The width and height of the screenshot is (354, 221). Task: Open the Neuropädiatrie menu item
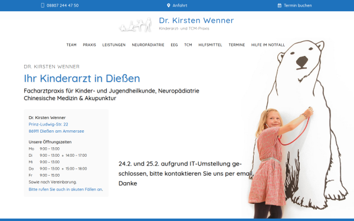pyautogui.click(x=148, y=45)
